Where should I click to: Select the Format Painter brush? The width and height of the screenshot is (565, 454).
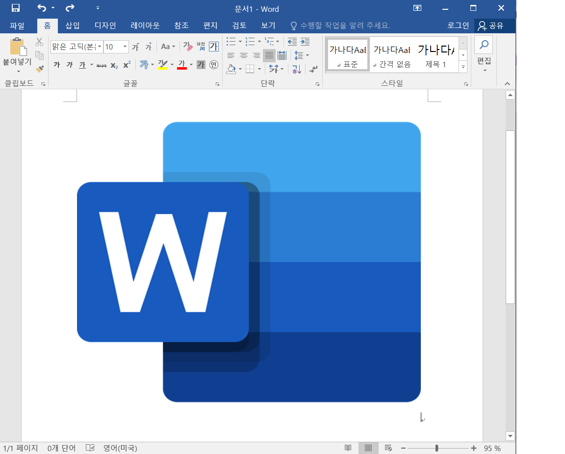click(39, 69)
